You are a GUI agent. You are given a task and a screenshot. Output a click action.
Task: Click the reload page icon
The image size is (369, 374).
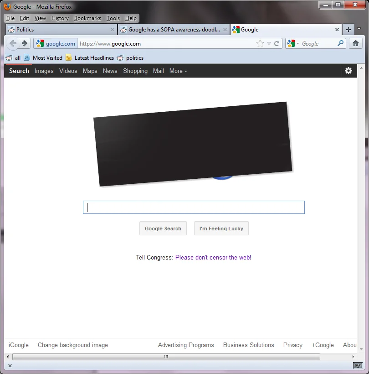[x=277, y=43]
